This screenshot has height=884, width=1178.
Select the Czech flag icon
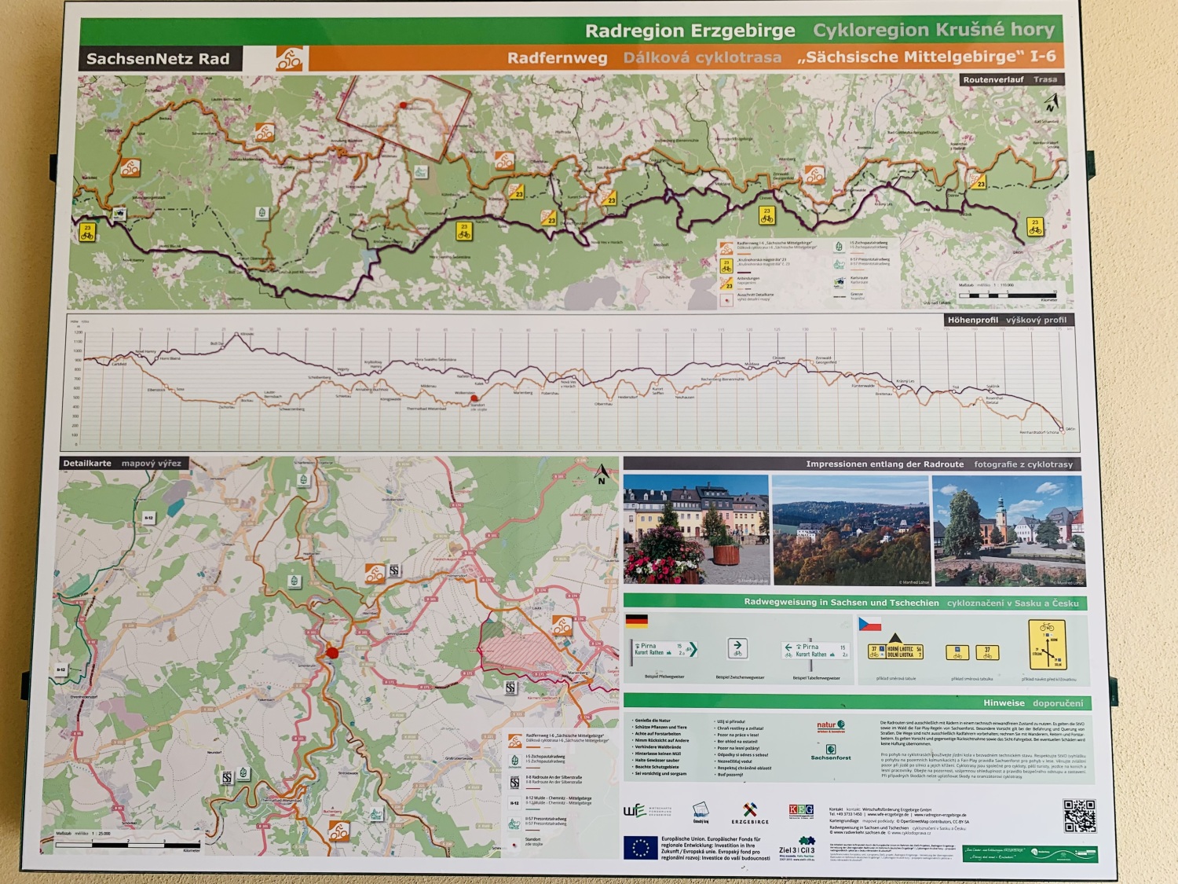869,625
